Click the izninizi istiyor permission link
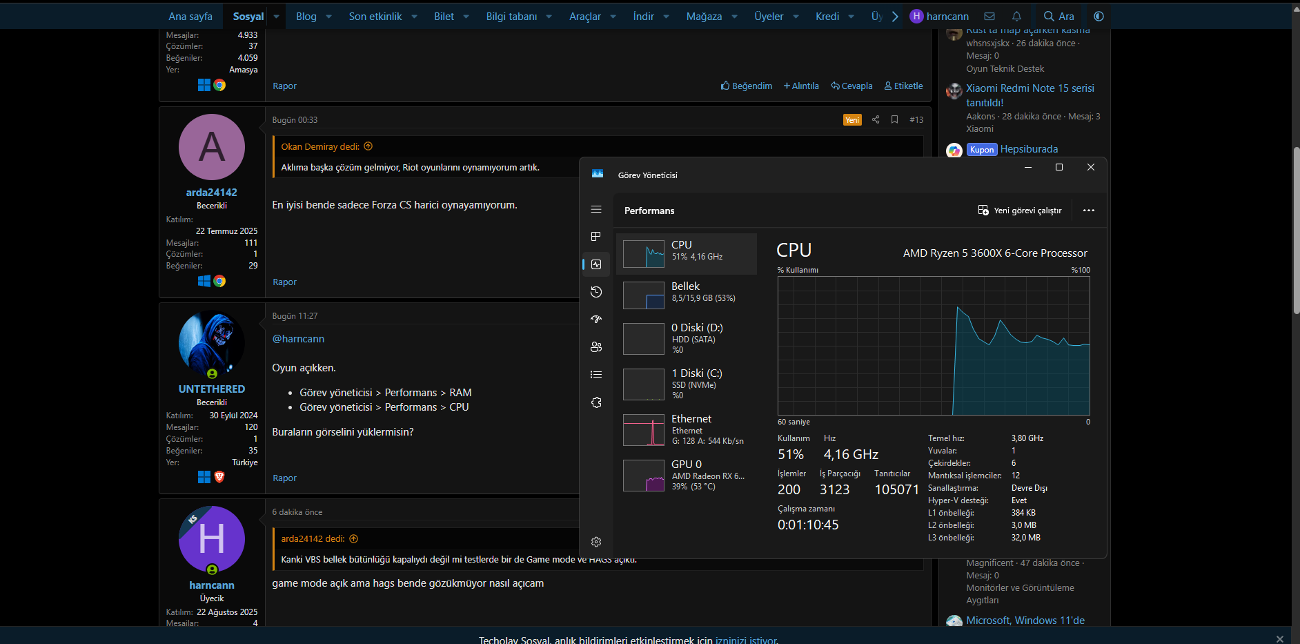Image resolution: width=1300 pixels, height=644 pixels. [745, 640]
